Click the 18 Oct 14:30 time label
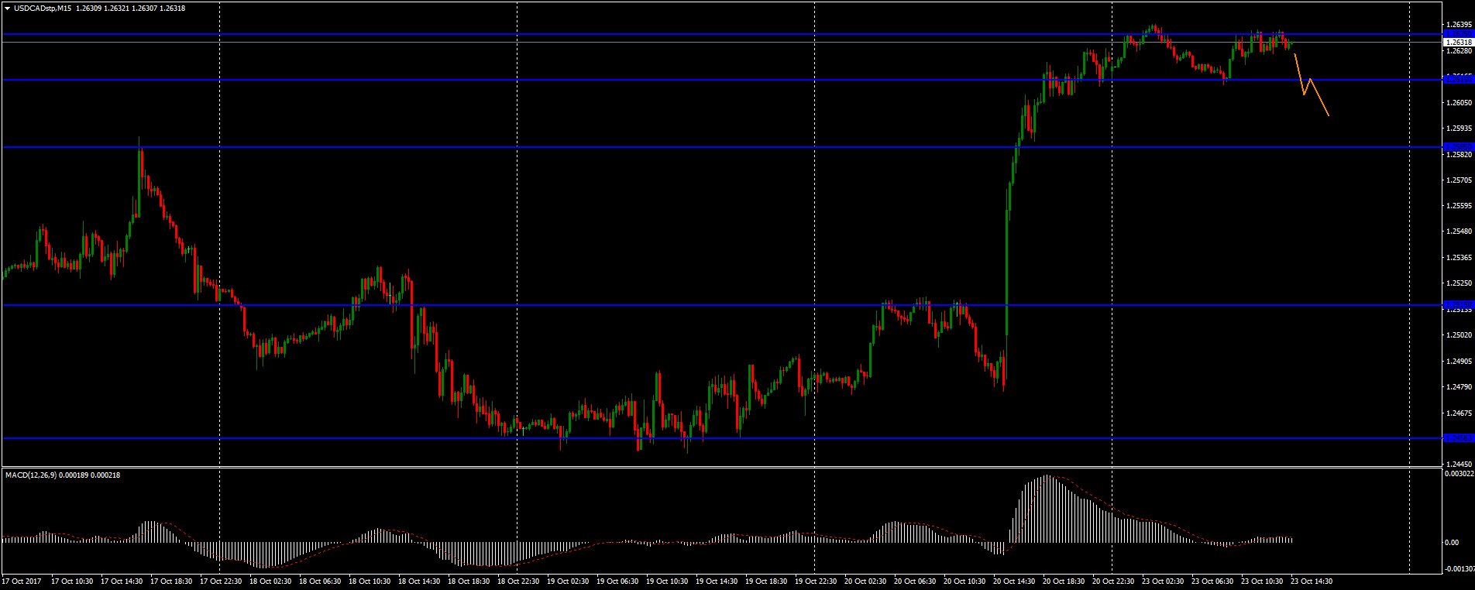 pos(419,581)
